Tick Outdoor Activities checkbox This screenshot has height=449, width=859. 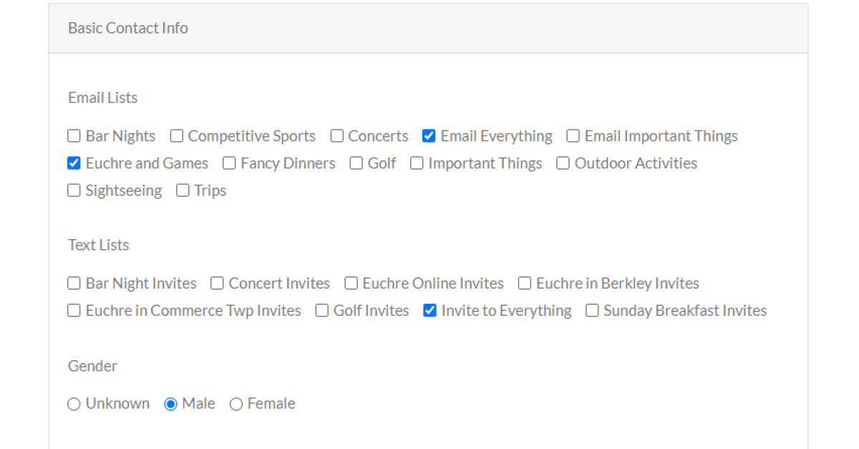click(x=563, y=163)
